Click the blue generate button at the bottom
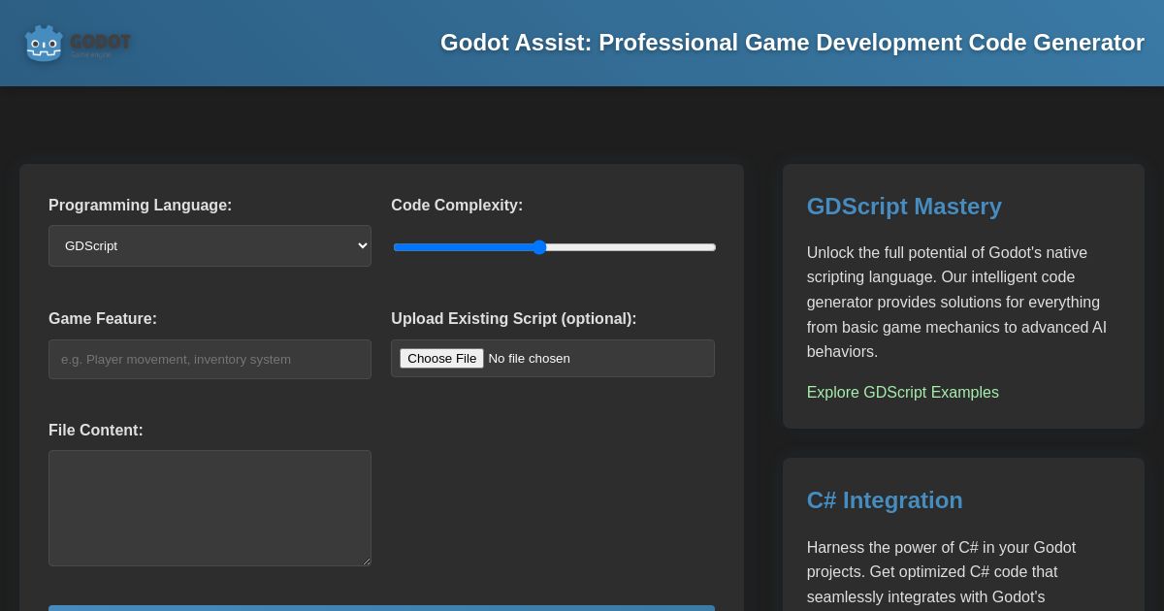This screenshot has height=611, width=1164. [x=382, y=608]
